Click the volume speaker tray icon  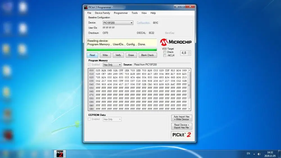pyautogui.click(x=259, y=154)
